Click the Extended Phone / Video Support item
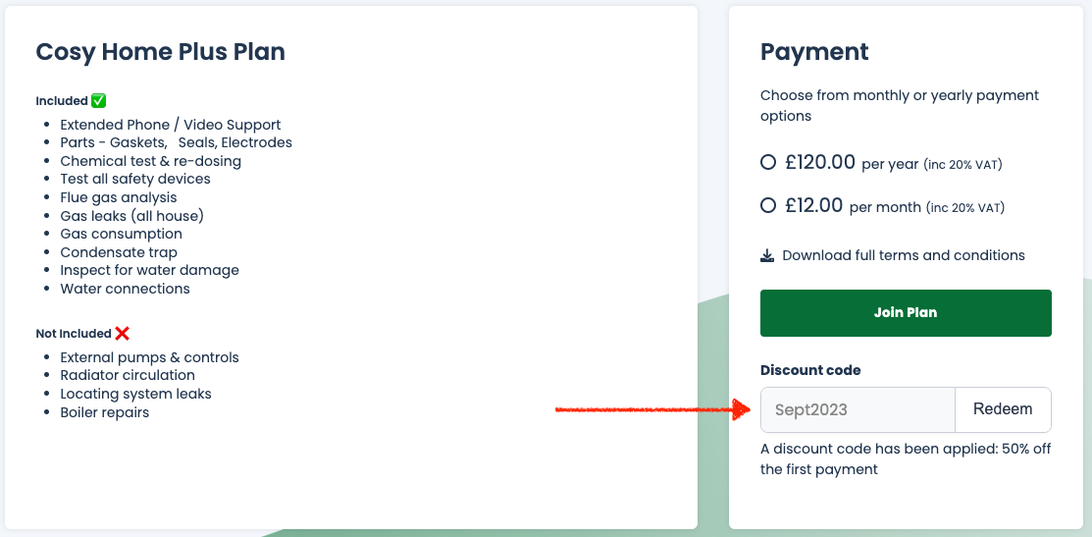This screenshot has width=1092, height=537. [171, 125]
